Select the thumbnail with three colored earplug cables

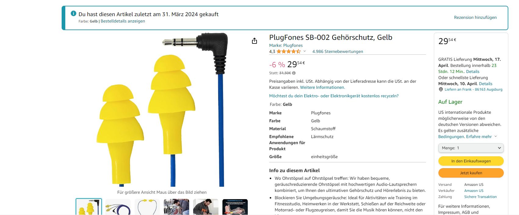(x=118, y=207)
